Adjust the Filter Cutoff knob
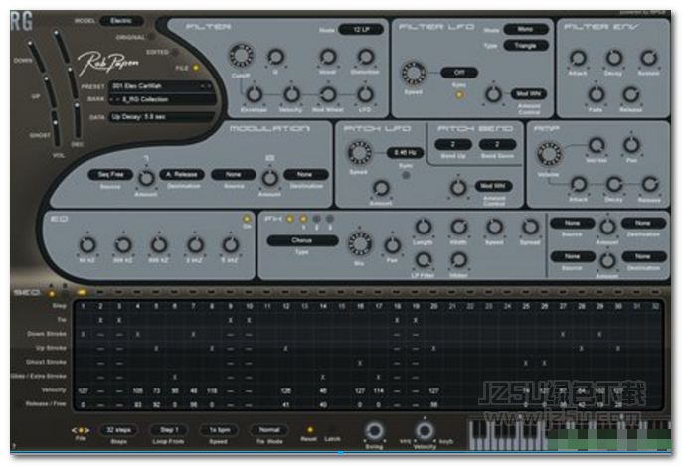 241,56
